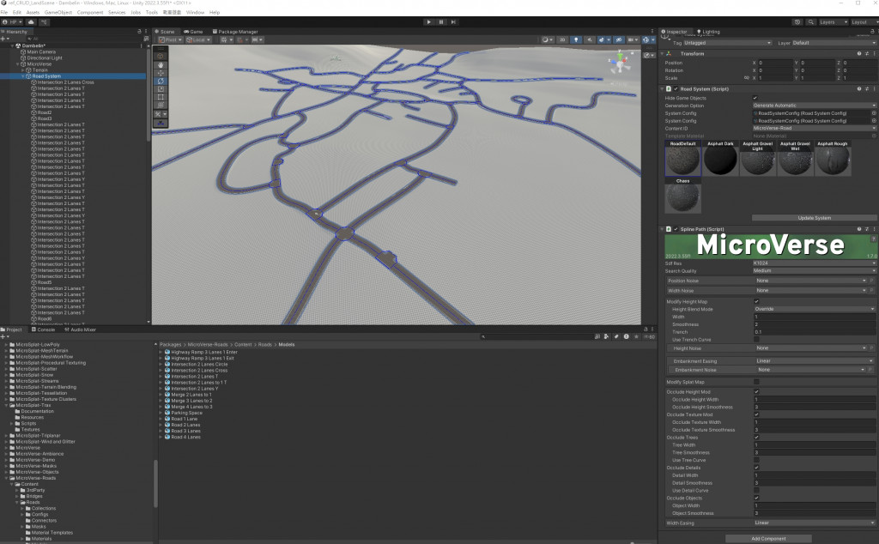
Task: Open the Component menu
Action: pos(89,12)
